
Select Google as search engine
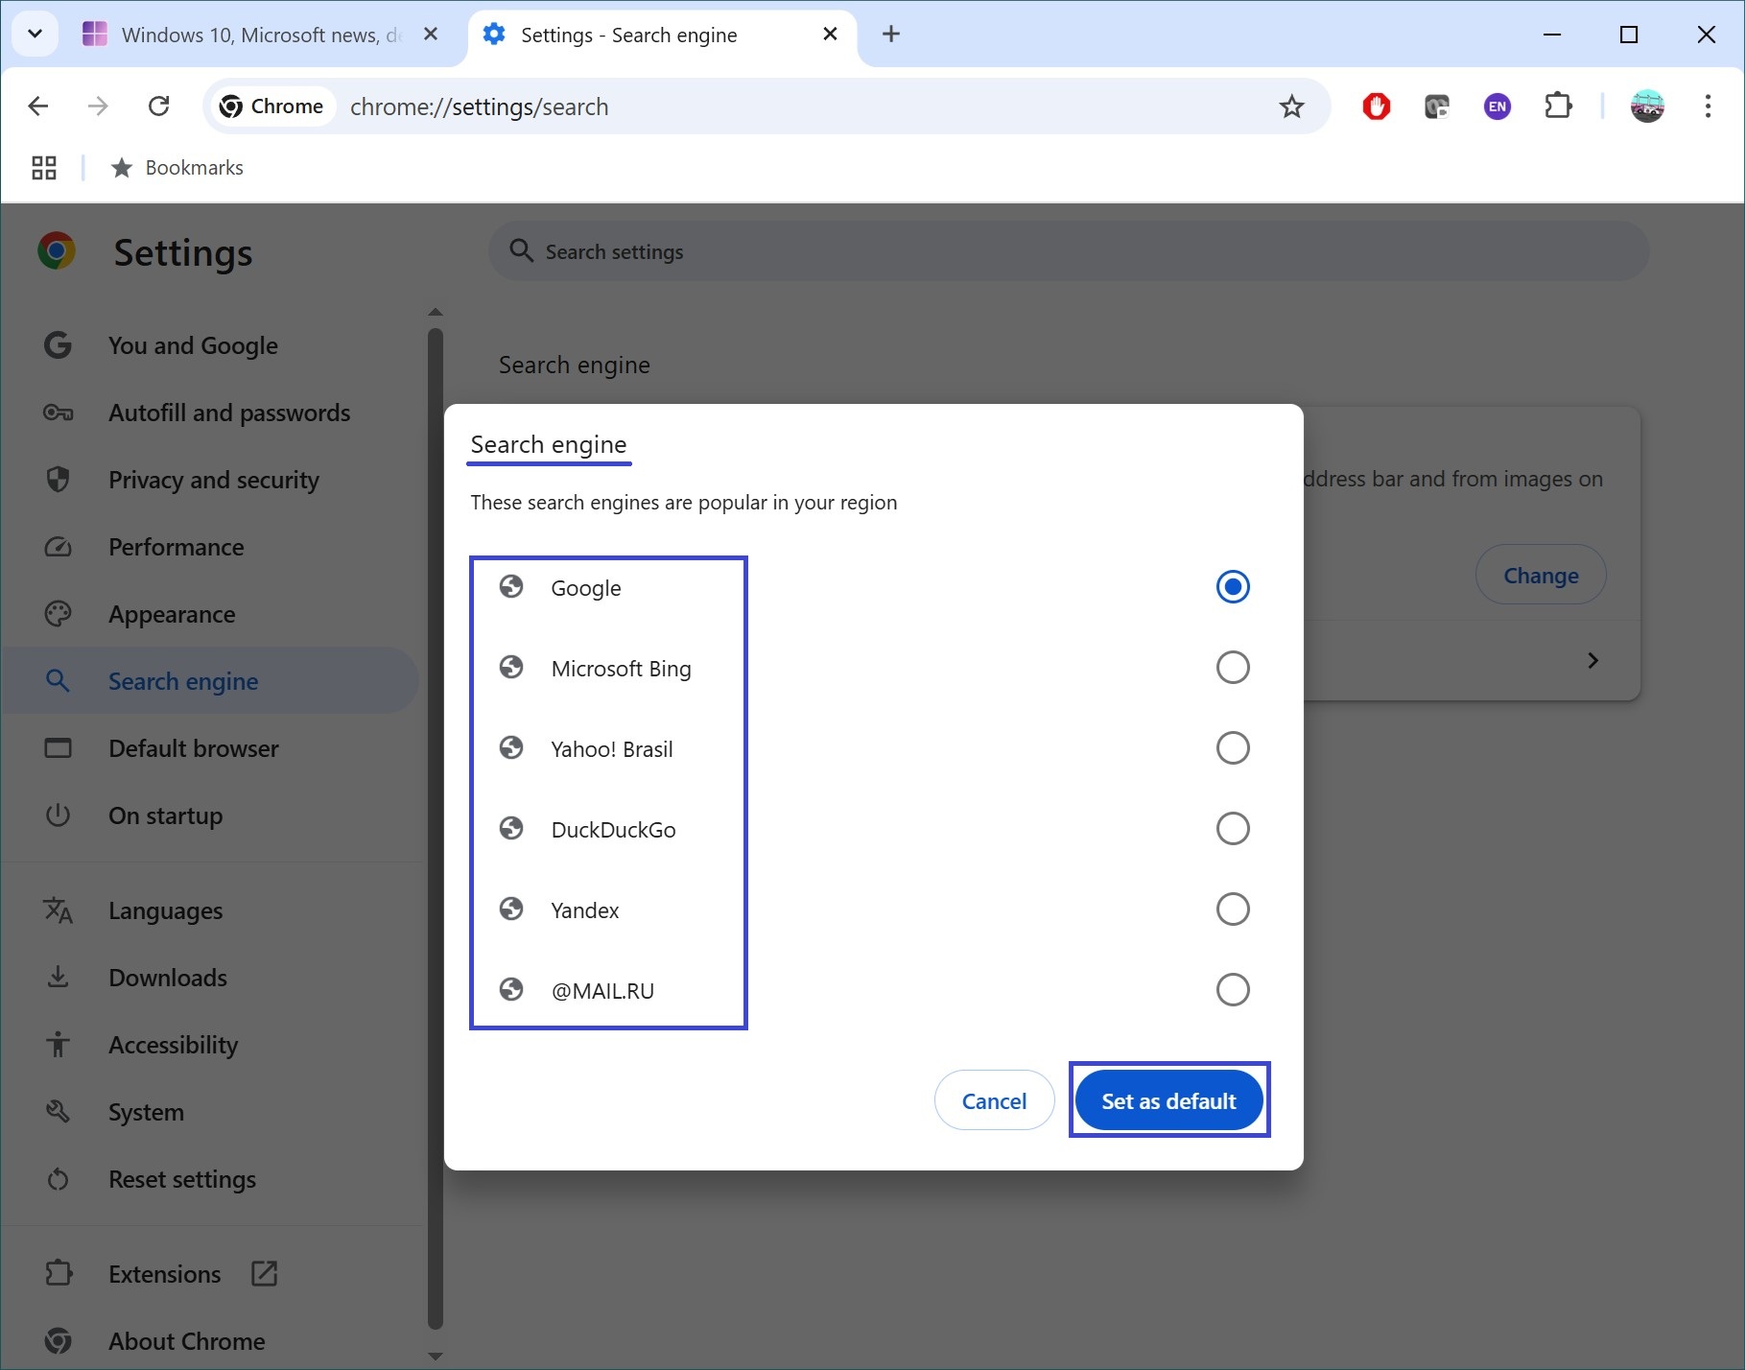(1233, 587)
